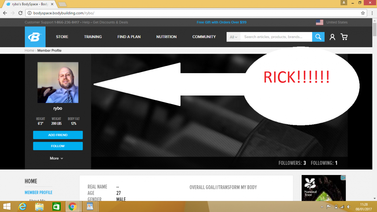Image resolution: width=377 pixels, height=212 pixels.
Task: Open File Explorer from the taskbar
Action: pyautogui.click(x=39, y=206)
